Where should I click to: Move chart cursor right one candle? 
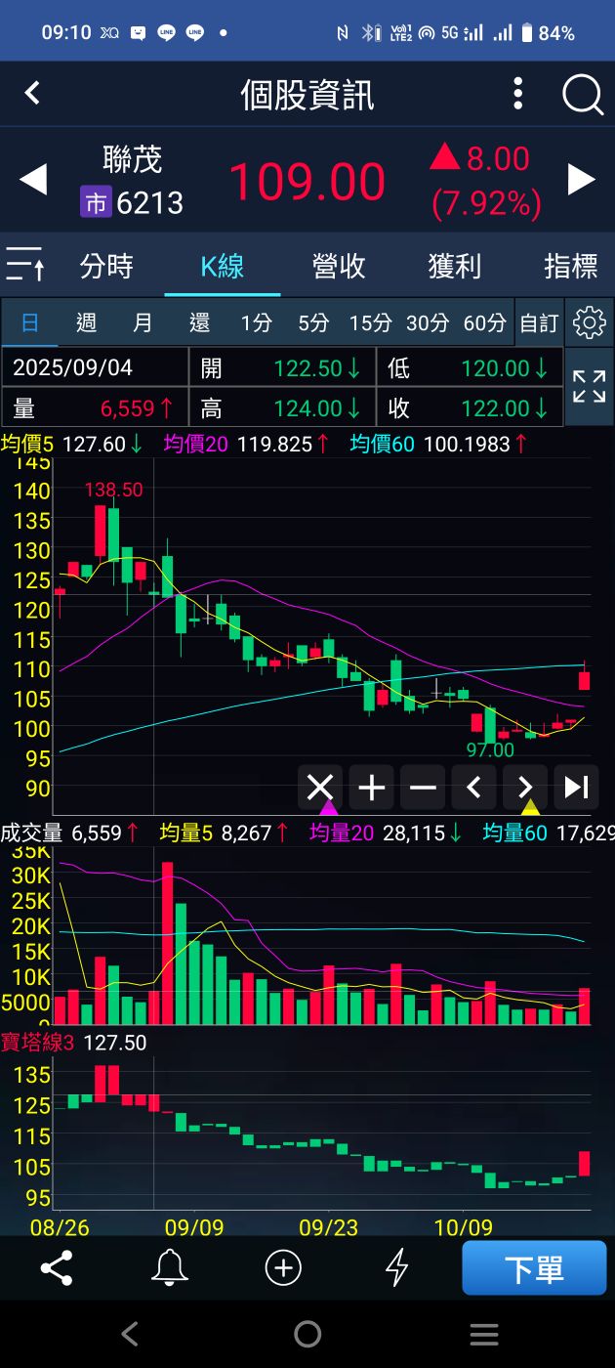tap(525, 787)
